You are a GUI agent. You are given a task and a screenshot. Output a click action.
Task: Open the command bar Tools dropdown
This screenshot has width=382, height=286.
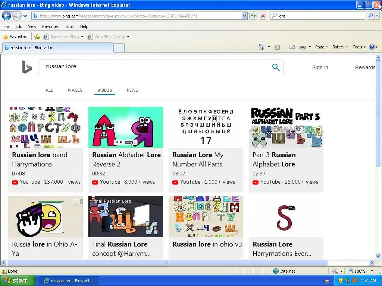[359, 47]
